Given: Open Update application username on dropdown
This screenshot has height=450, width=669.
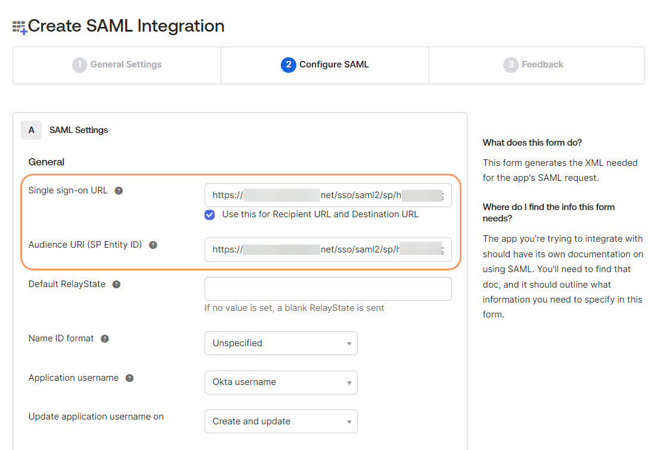Looking at the screenshot, I should pyautogui.click(x=281, y=421).
